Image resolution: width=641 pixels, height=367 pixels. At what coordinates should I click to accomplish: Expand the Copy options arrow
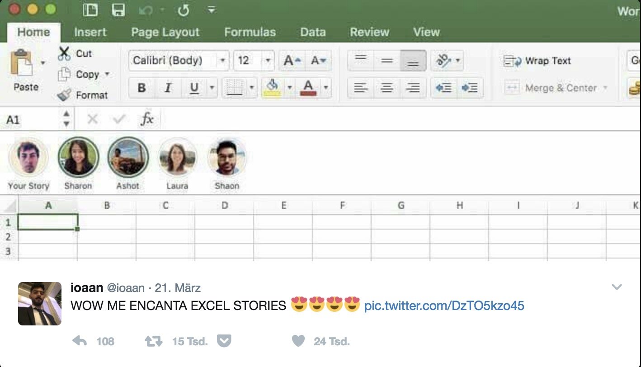107,74
